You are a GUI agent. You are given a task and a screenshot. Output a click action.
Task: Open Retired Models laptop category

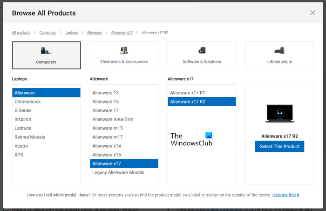(30, 137)
